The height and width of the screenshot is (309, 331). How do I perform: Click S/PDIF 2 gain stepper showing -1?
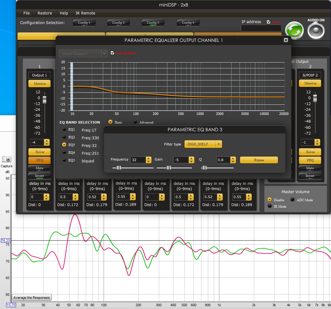coord(317,142)
